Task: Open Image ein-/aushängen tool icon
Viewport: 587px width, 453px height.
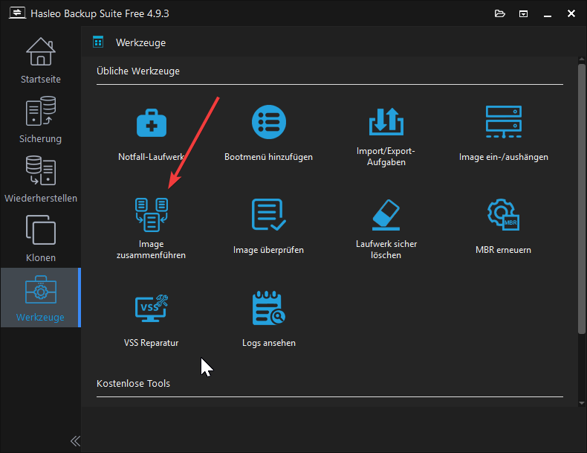Action: [504, 122]
